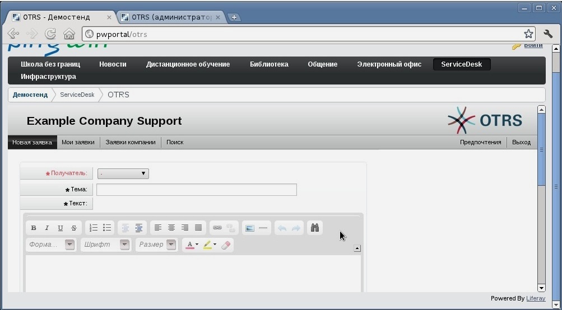Toggle underline formatting in the editor
The image size is (562, 310).
tap(60, 228)
